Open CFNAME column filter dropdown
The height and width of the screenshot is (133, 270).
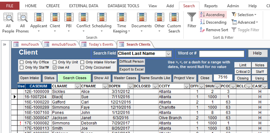[x=105, y=86]
